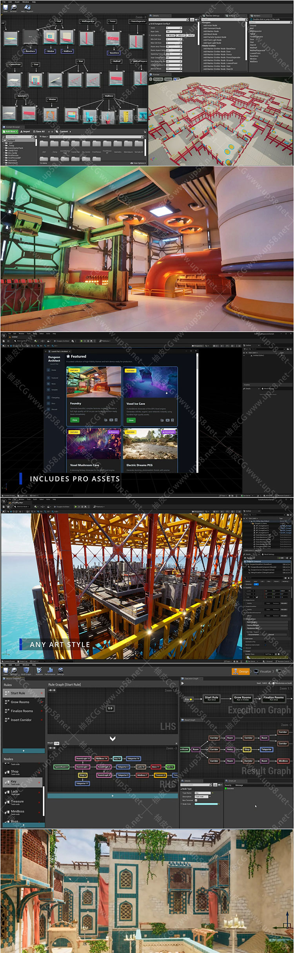Collapse the Node Type section in Details
Image resolution: width=294 pixels, height=953 pixels.
point(181,789)
